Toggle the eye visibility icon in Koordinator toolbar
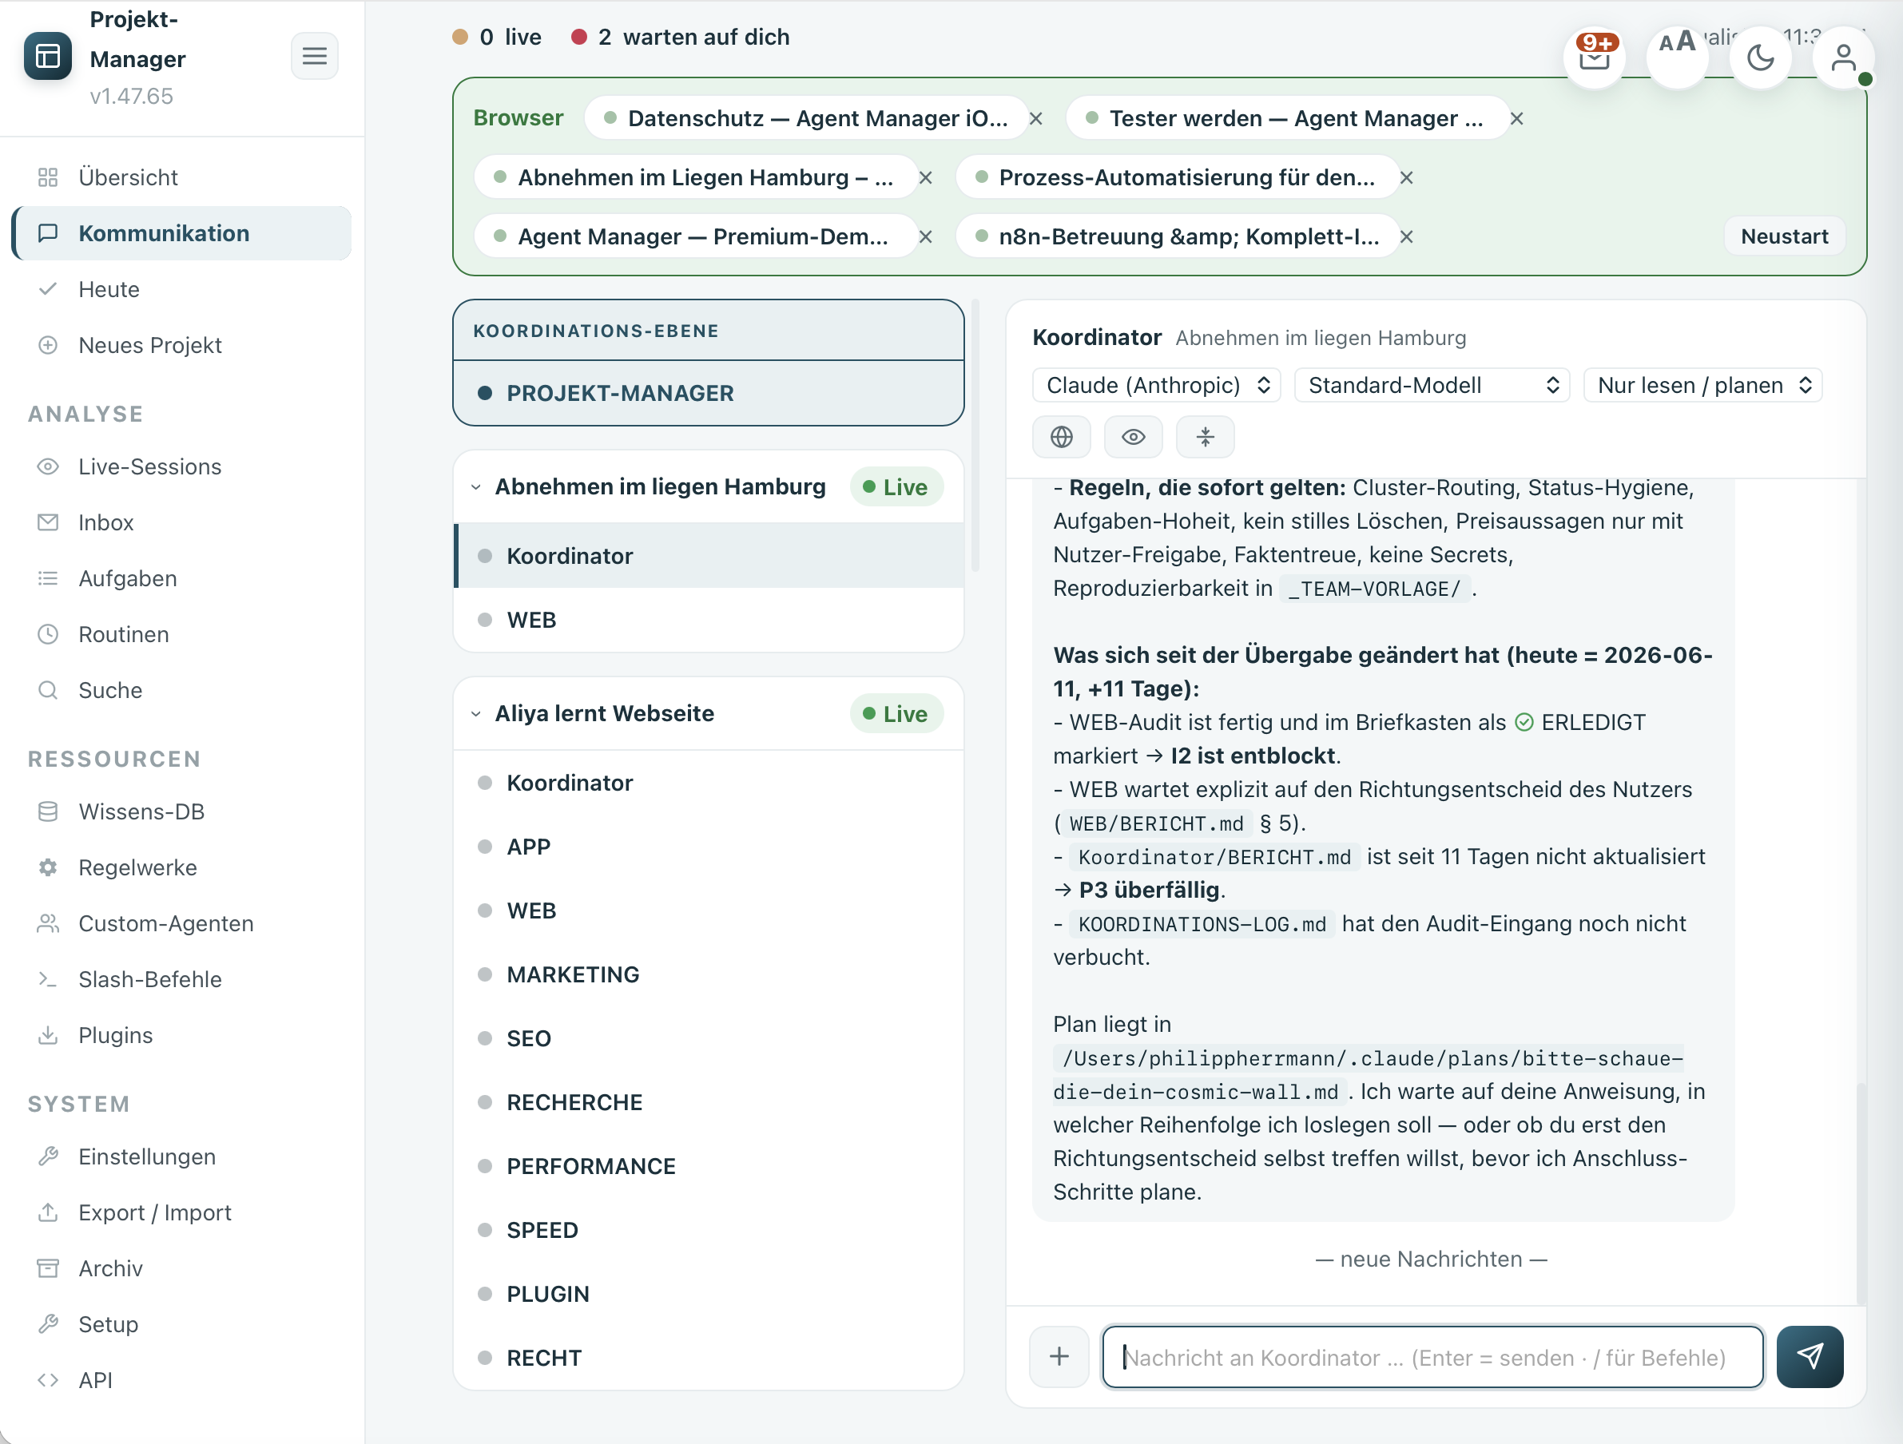The image size is (1903, 1444). click(1133, 438)
